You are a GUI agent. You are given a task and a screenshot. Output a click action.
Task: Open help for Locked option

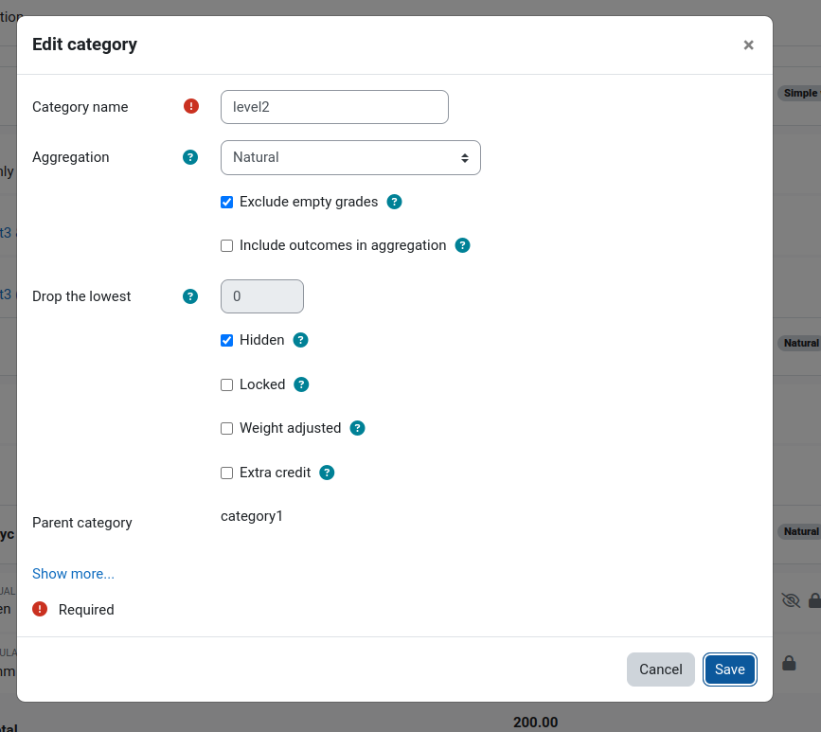(x=301, y=384)
